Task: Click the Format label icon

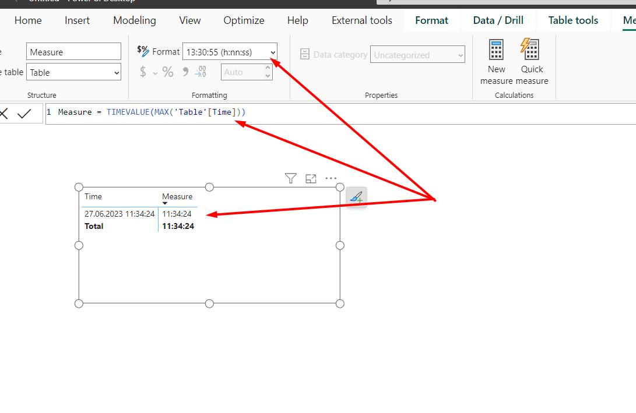Action: pyautogui.click(x=143, y=51)
